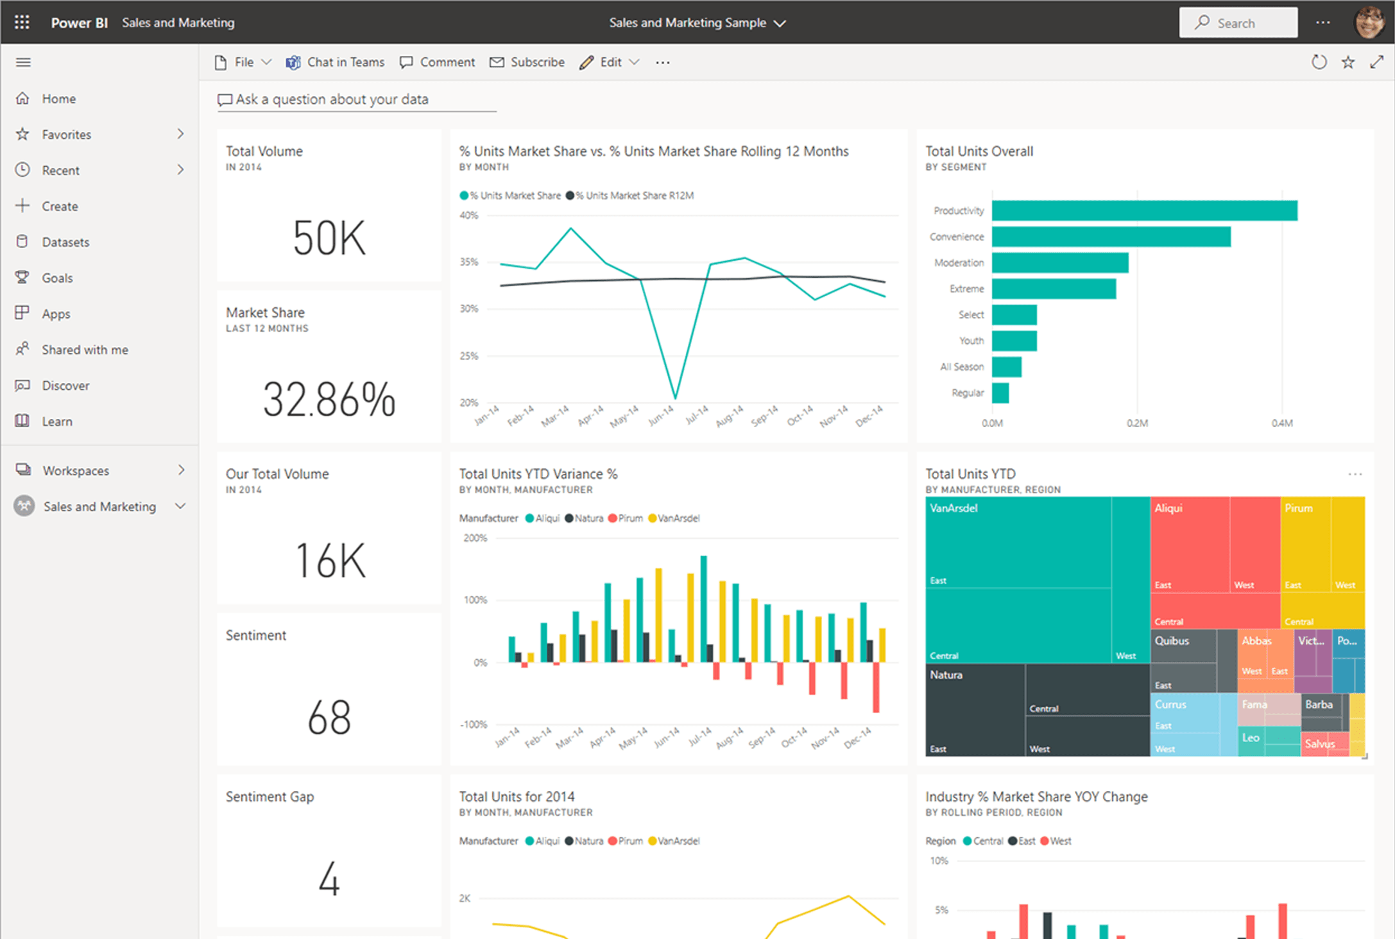The image size is (1395, 939).
Task: Open the app launcher waffle icon
Action: coord(22,22)
